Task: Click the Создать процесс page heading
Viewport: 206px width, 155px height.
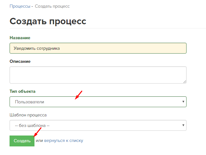Action: [x=48, y=21]
